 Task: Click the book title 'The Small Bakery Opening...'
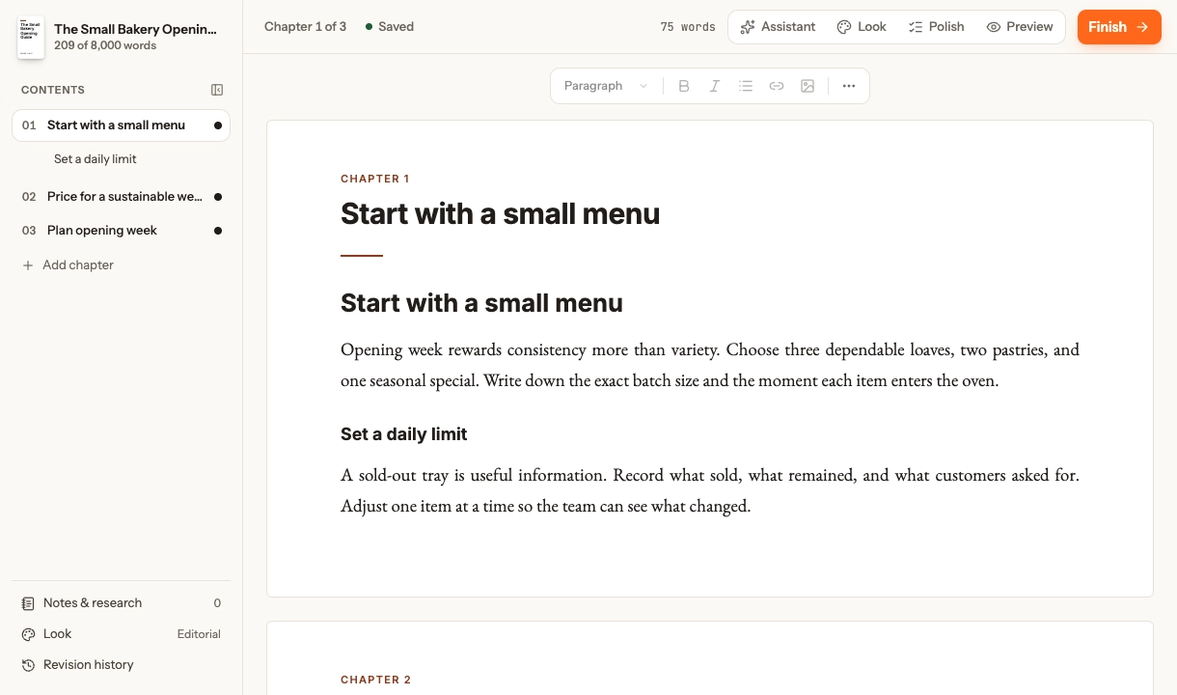135,30
